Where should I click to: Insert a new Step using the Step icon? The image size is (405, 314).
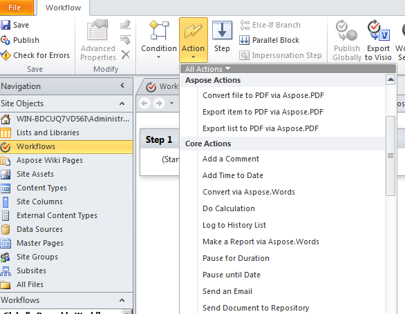(x=222, y=30)
